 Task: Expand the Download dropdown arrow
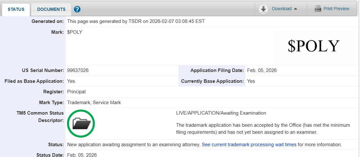click(x=296, y=9)
